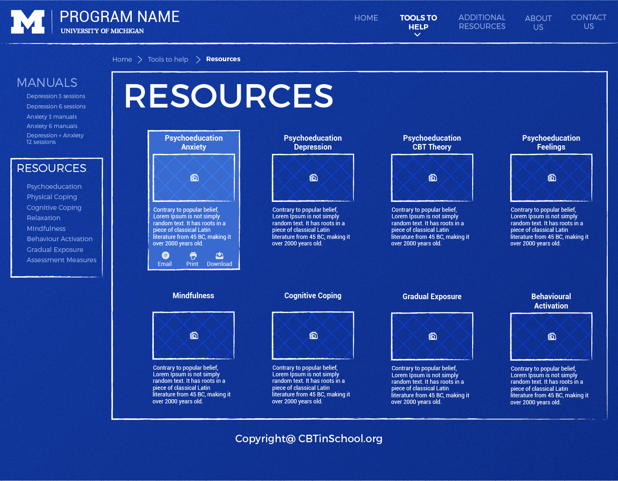618x481 pixels.
Task: Click camera icon in Mindfulness image placeholder
Action: point(194,336)
